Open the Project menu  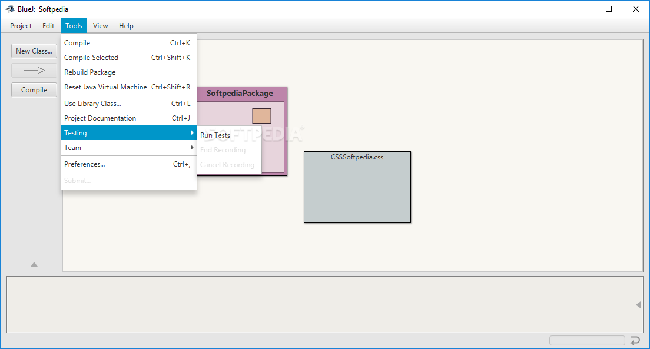21,26
